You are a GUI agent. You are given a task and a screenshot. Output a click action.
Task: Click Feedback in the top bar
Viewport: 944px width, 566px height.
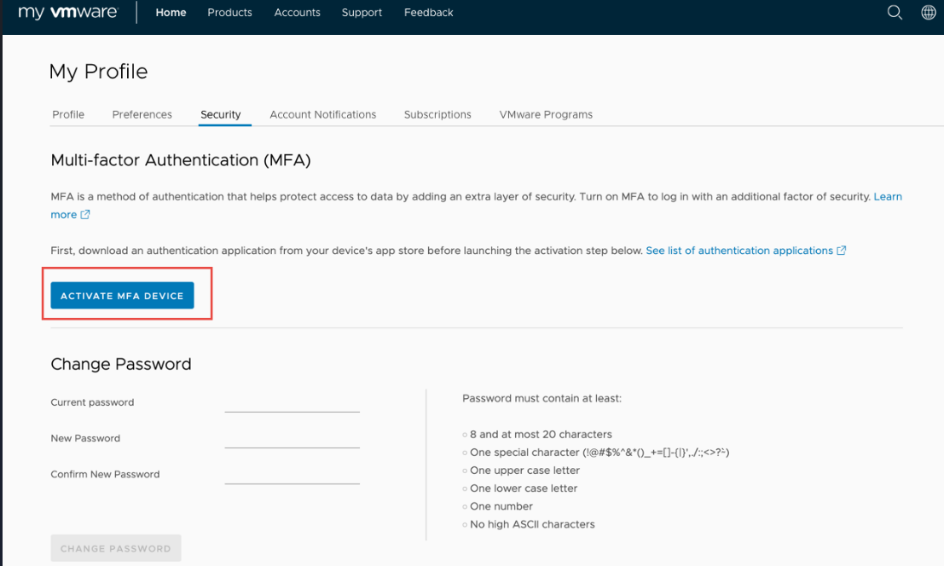(x=428, y=13)
